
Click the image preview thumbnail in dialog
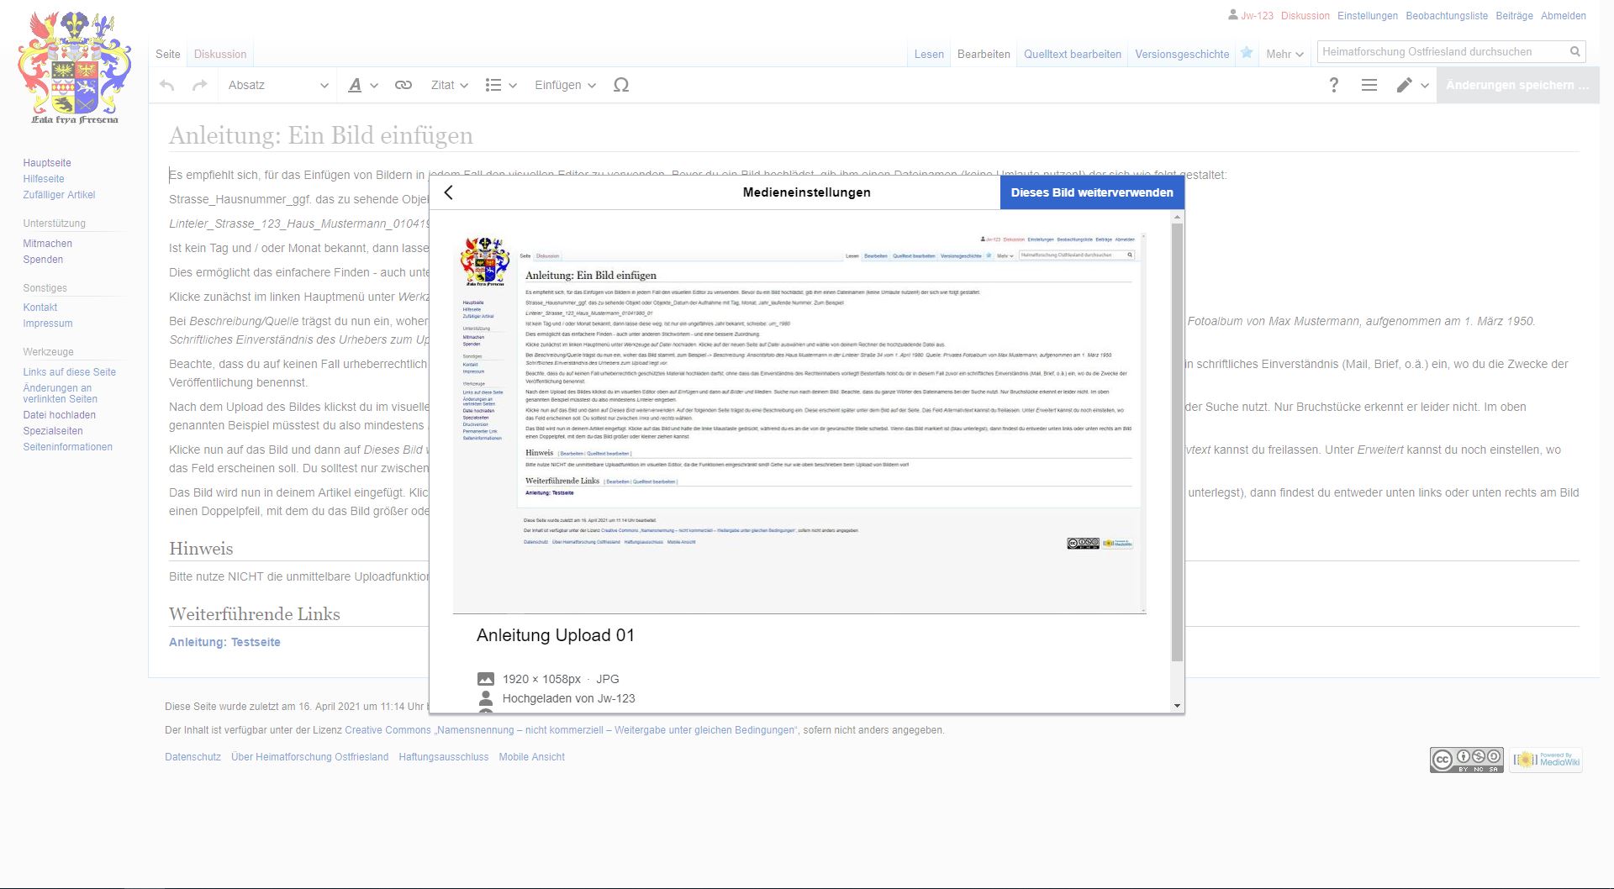coord(799,412)
